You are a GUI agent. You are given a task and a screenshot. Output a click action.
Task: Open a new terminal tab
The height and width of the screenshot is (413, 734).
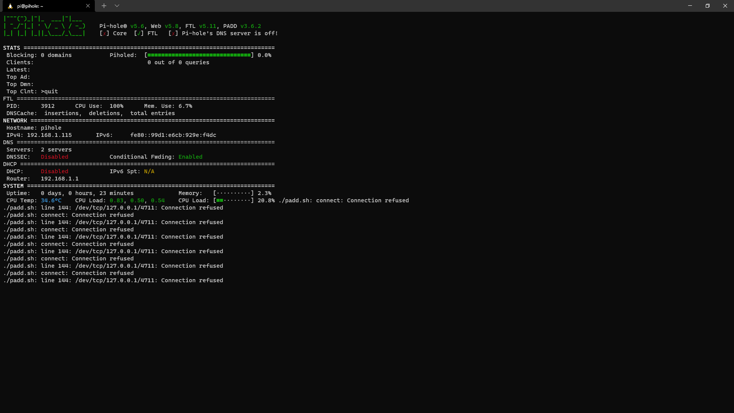[x=104, y=6]
